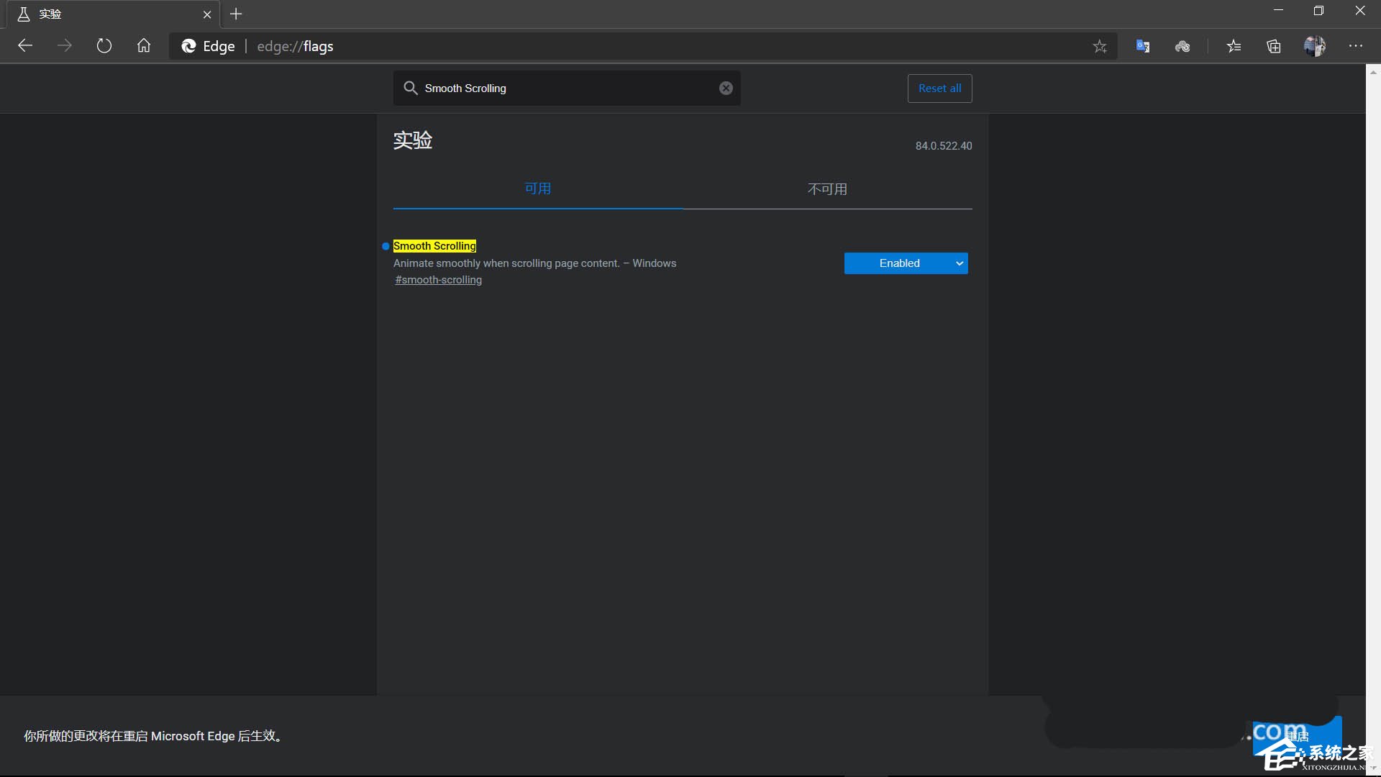The width and height of the screenshot is (1381, 777).
Task: Select the 可用 tab
Action: point(538,188)
